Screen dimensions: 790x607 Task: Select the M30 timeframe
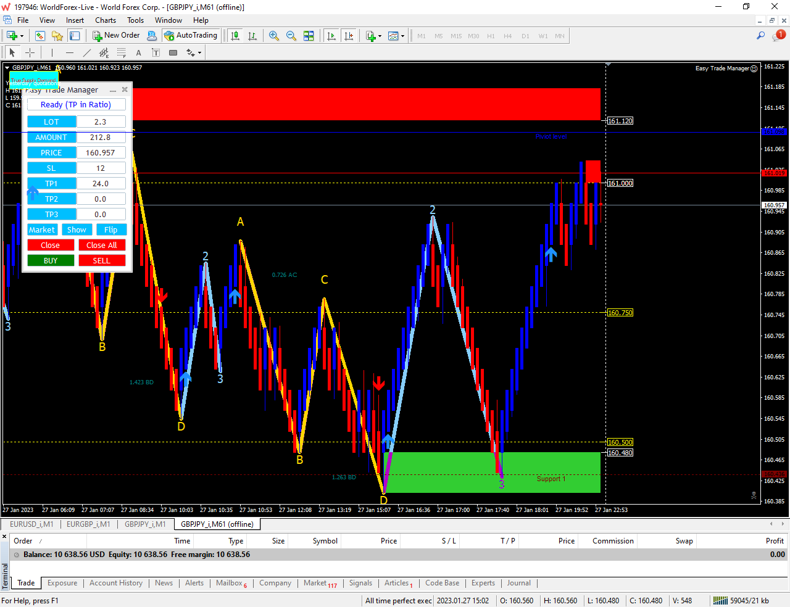pos(473,36)
